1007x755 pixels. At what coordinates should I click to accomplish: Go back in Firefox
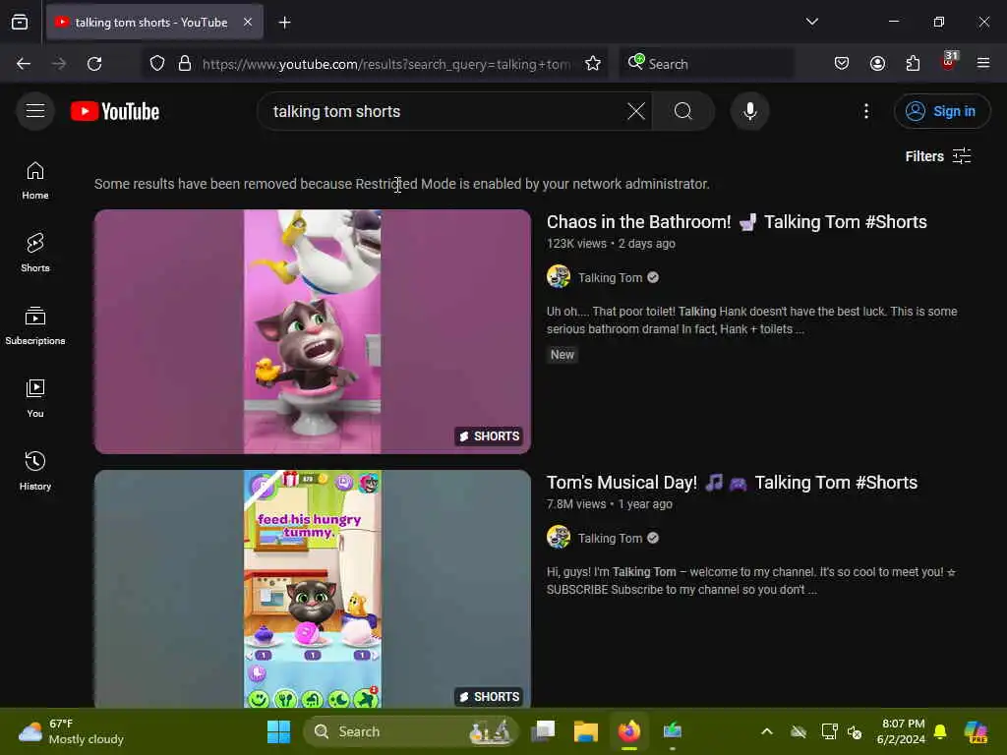pyautogui.click(x=24, y=64)
